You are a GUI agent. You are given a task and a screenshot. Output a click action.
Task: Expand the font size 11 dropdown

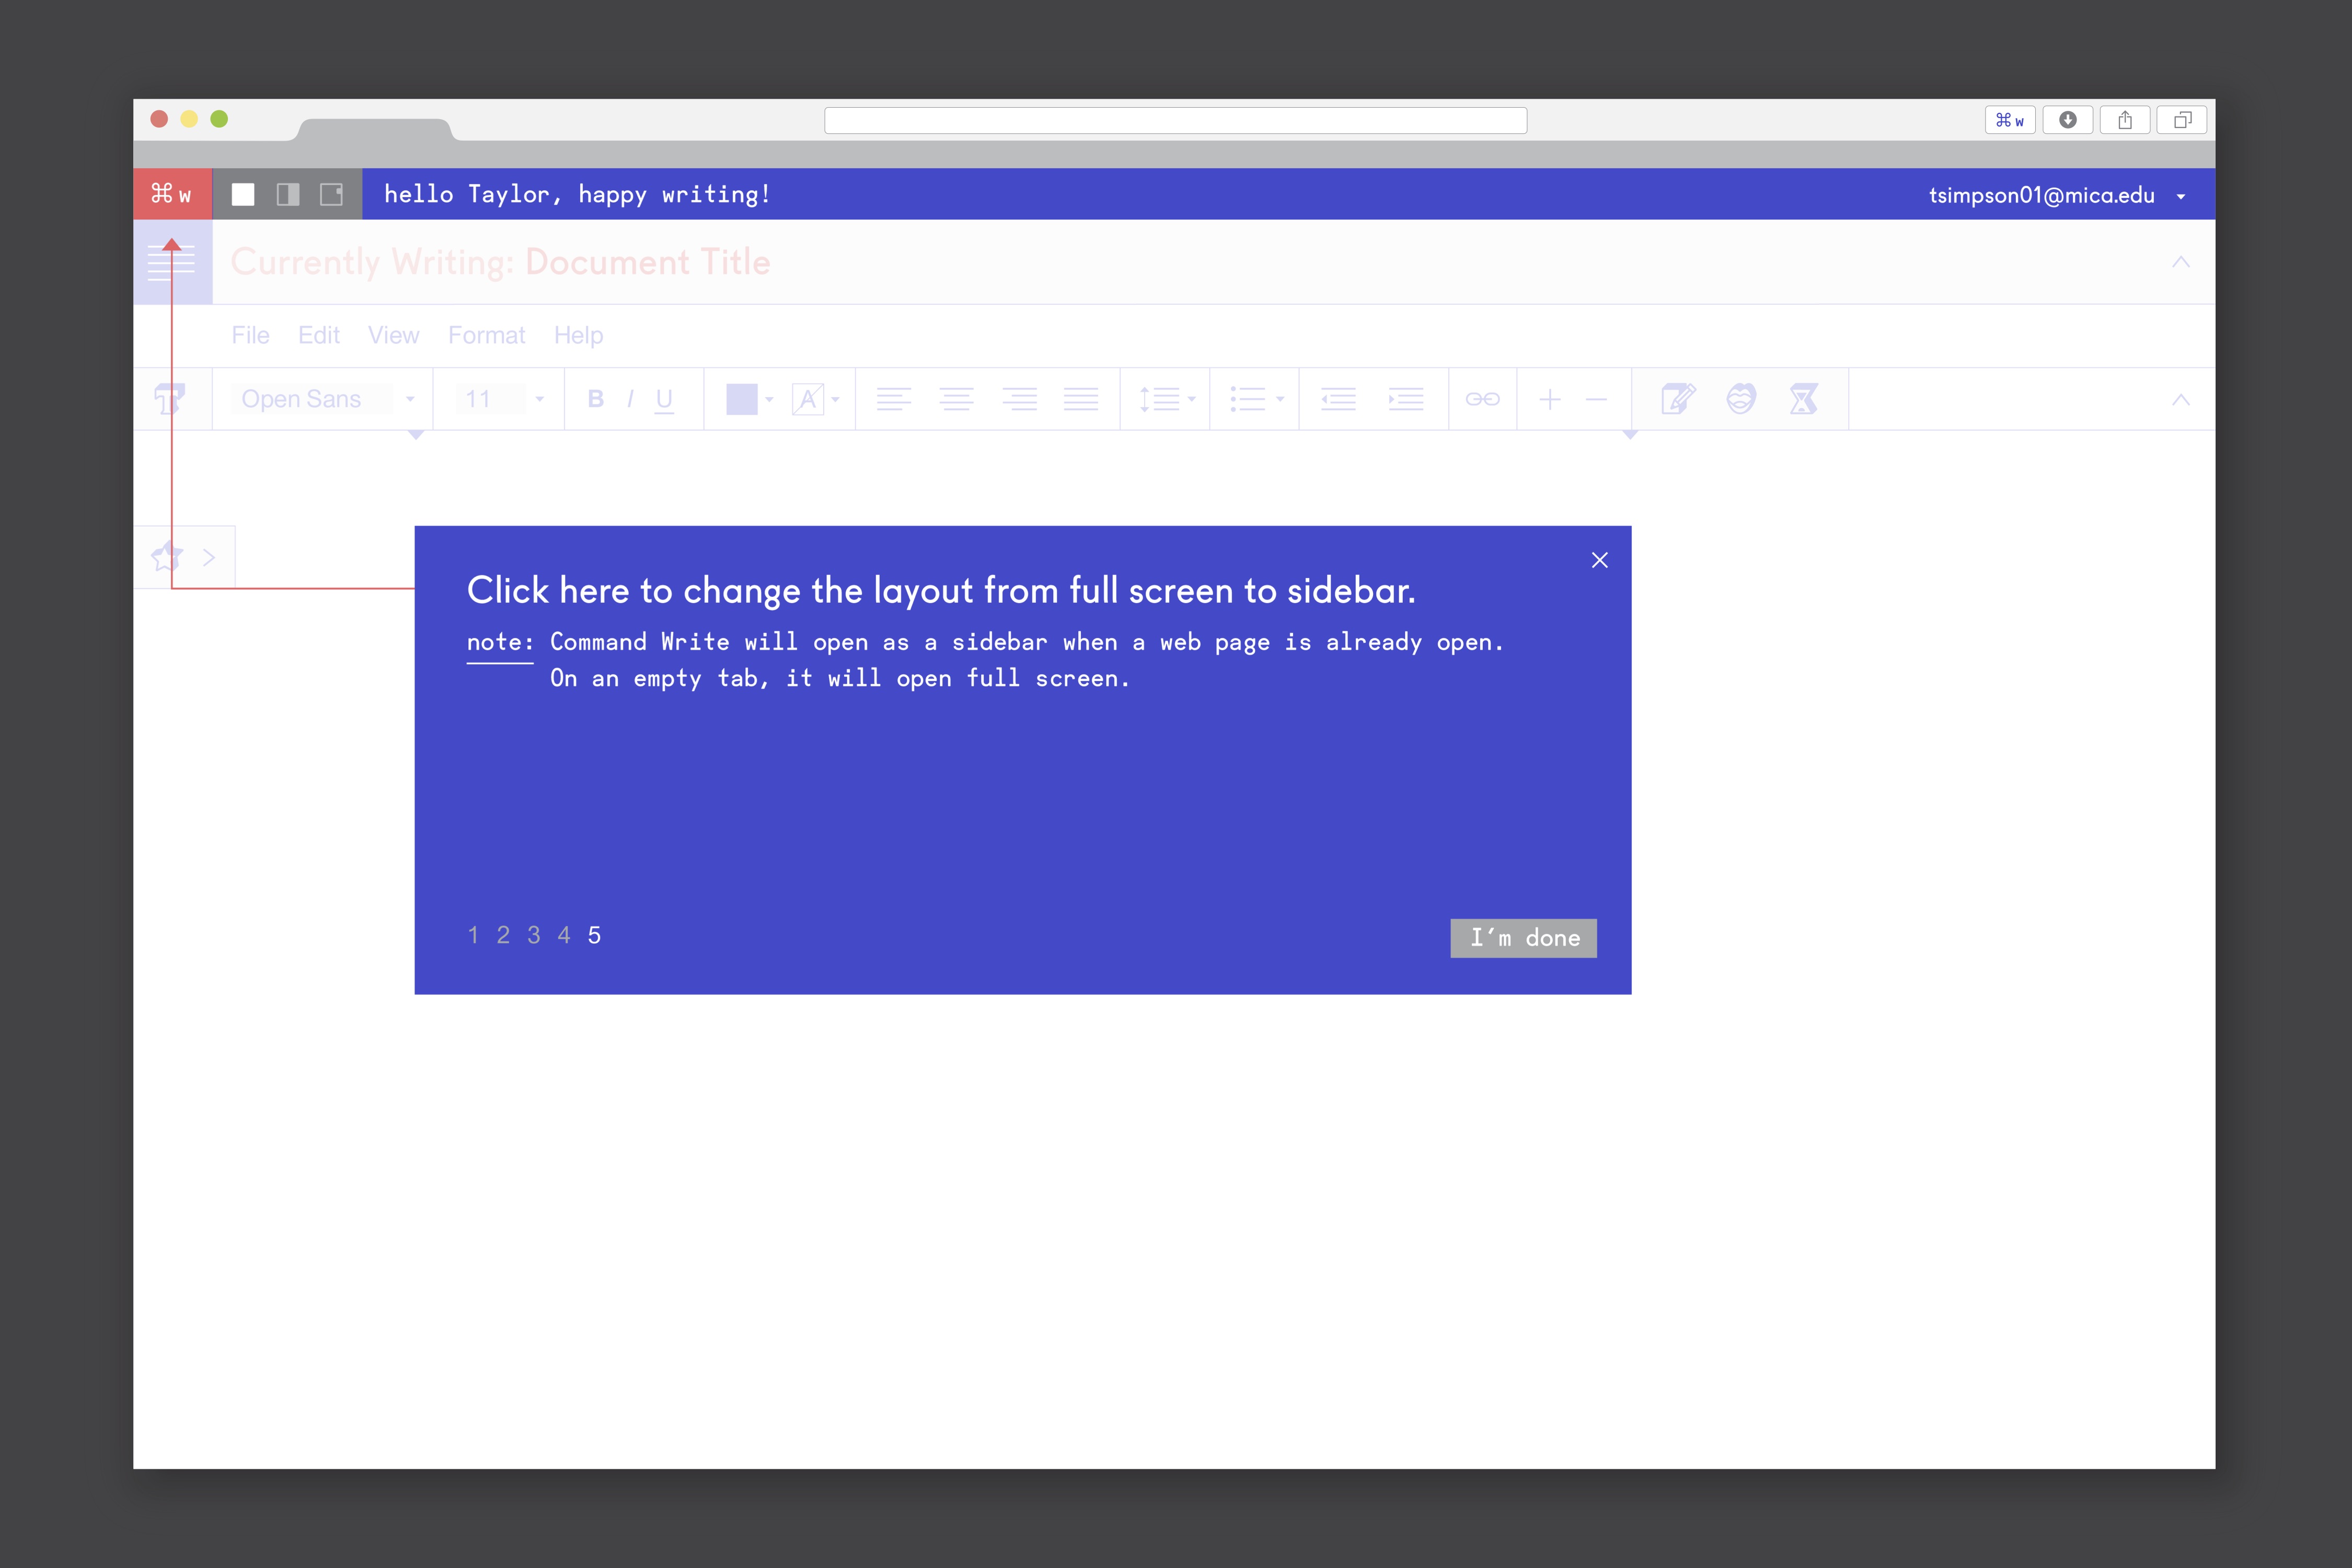(540, 399)
